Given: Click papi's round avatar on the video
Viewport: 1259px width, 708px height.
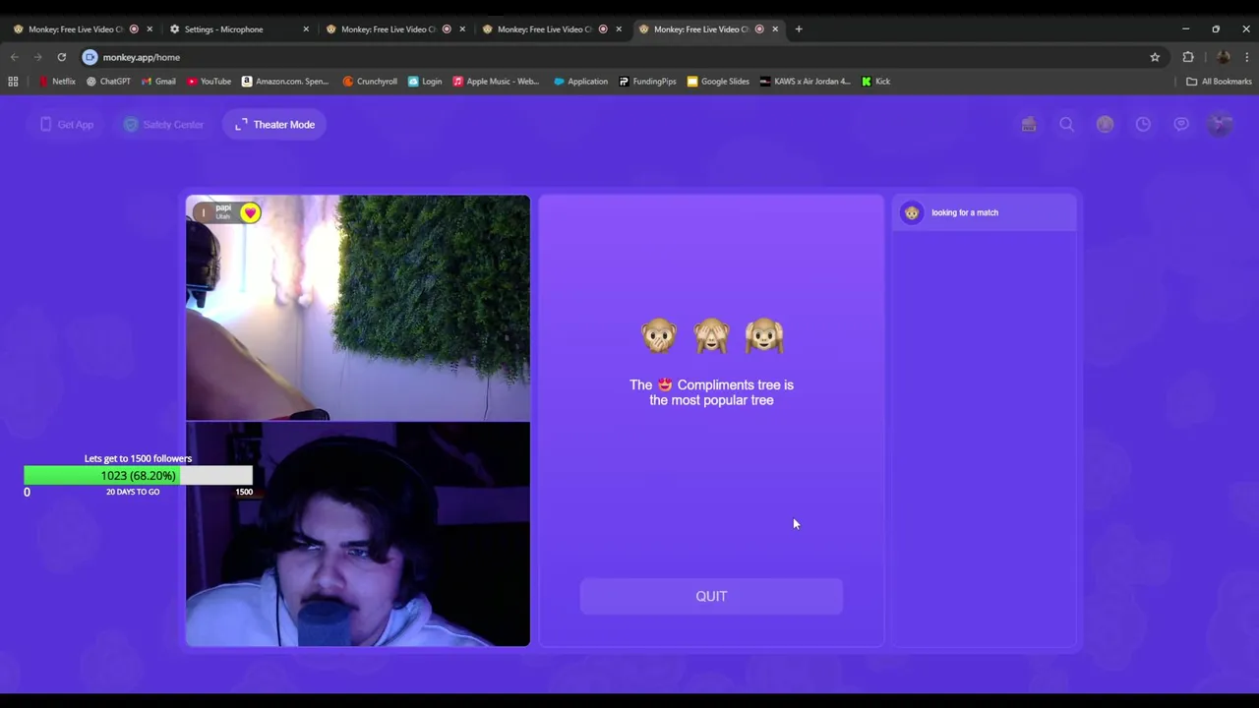Looking at the screenshot, I should tap(203, 212).
